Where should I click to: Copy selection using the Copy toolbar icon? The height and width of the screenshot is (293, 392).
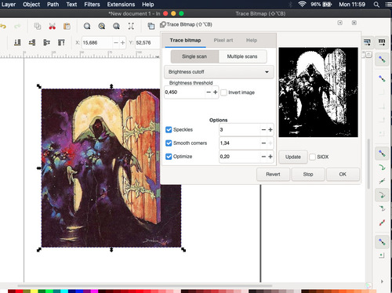[x=38, y=26]
